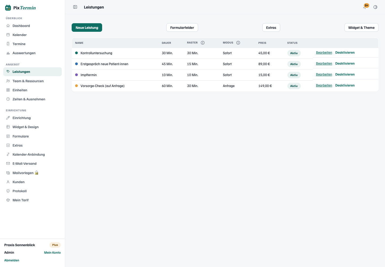
Task: Click E-Mail-Versand envelope icon
Action: pos(8,164)
